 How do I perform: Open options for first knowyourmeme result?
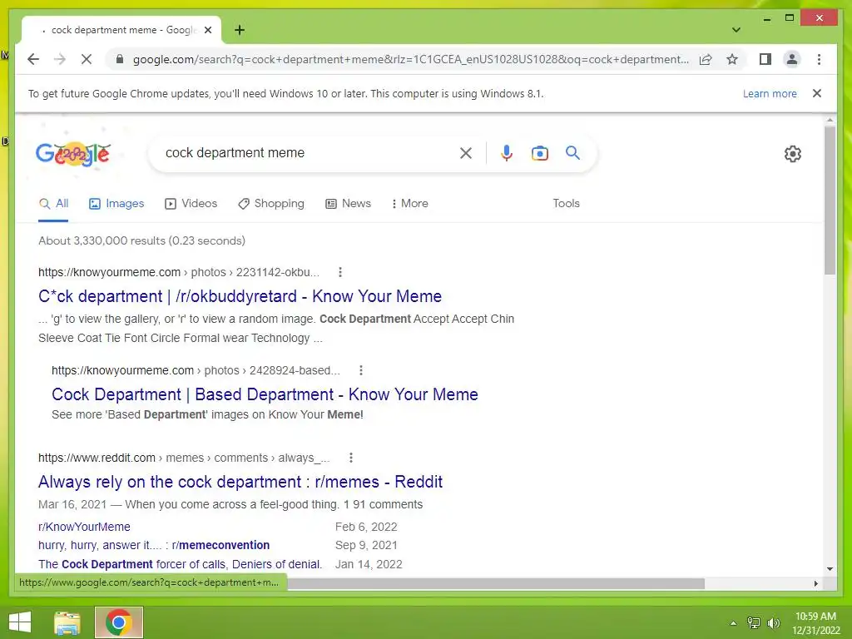click(x=340, y=272)
